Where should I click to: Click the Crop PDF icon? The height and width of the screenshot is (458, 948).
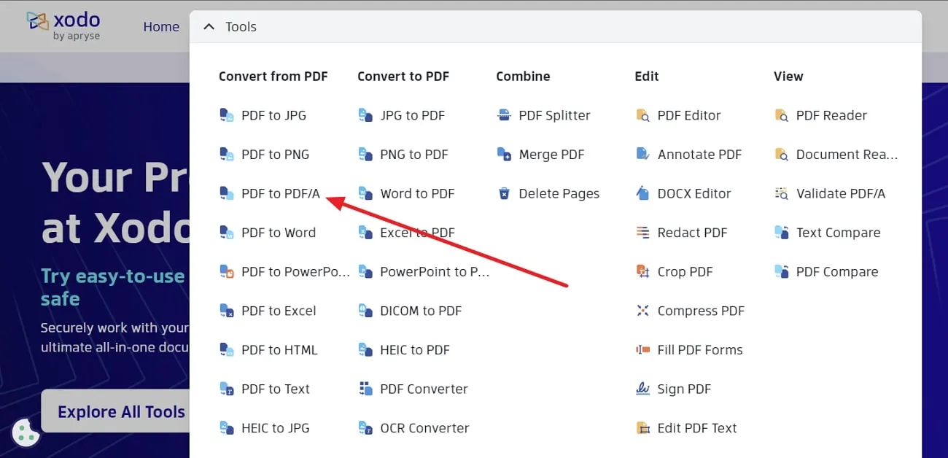(x=642, y=272)
